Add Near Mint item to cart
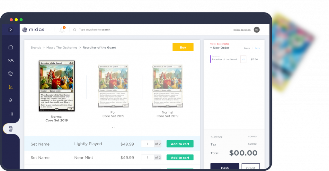Viewport: 329px width, 171px height. point(180,158)
